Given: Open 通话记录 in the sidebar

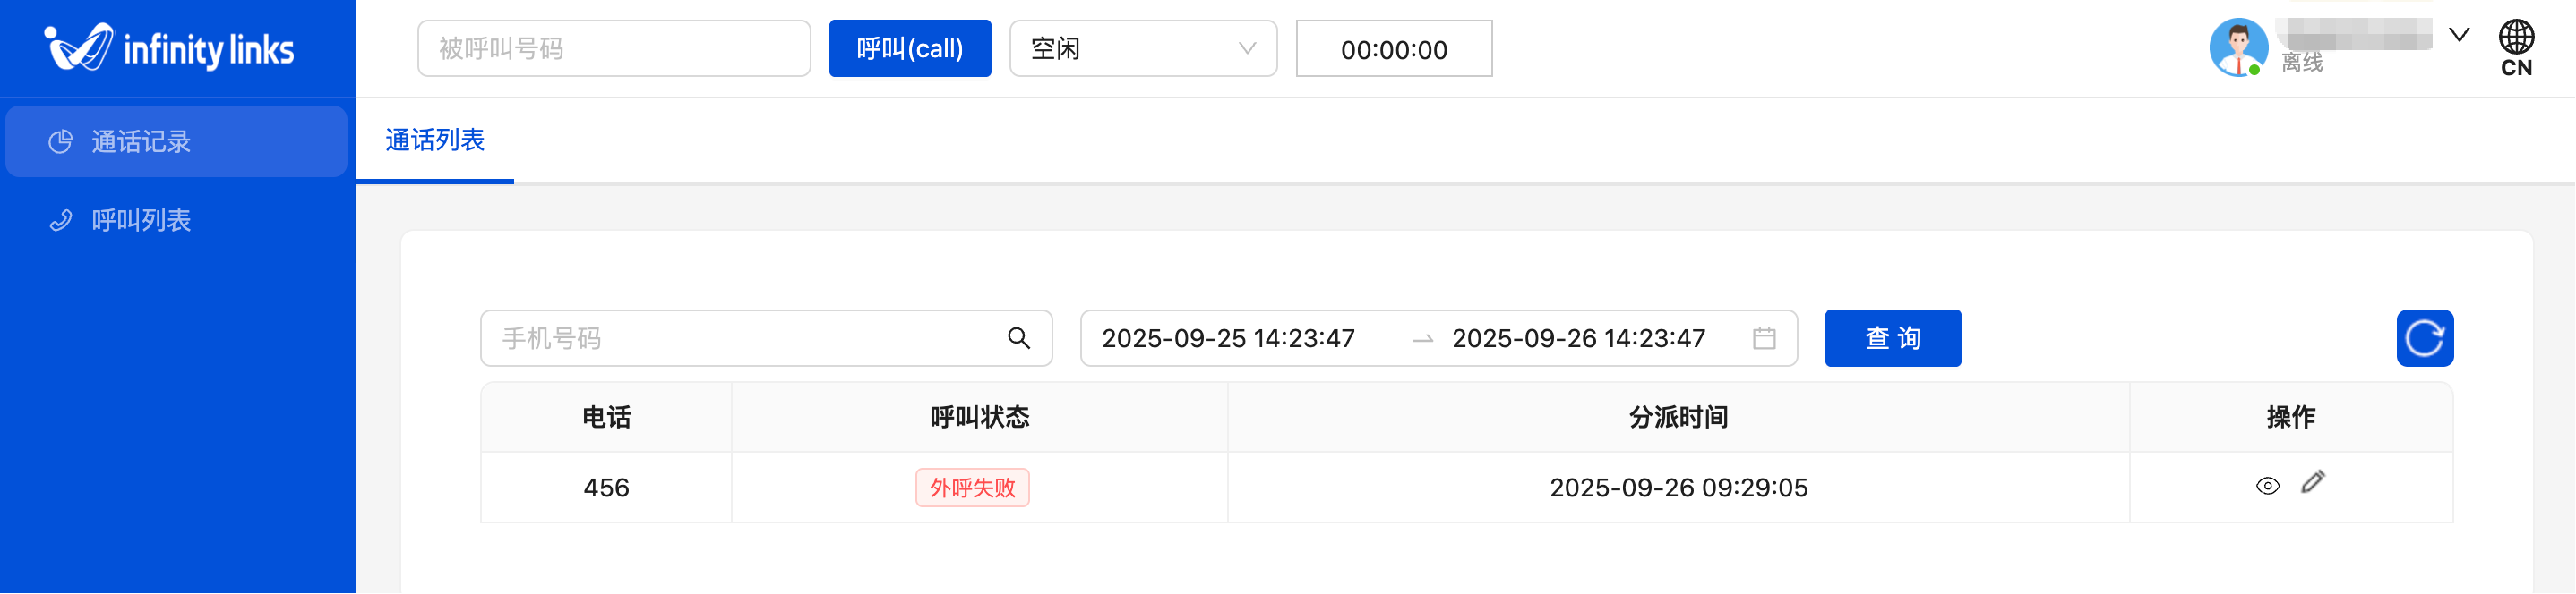Looking at the screenshot, I should 141,141.
